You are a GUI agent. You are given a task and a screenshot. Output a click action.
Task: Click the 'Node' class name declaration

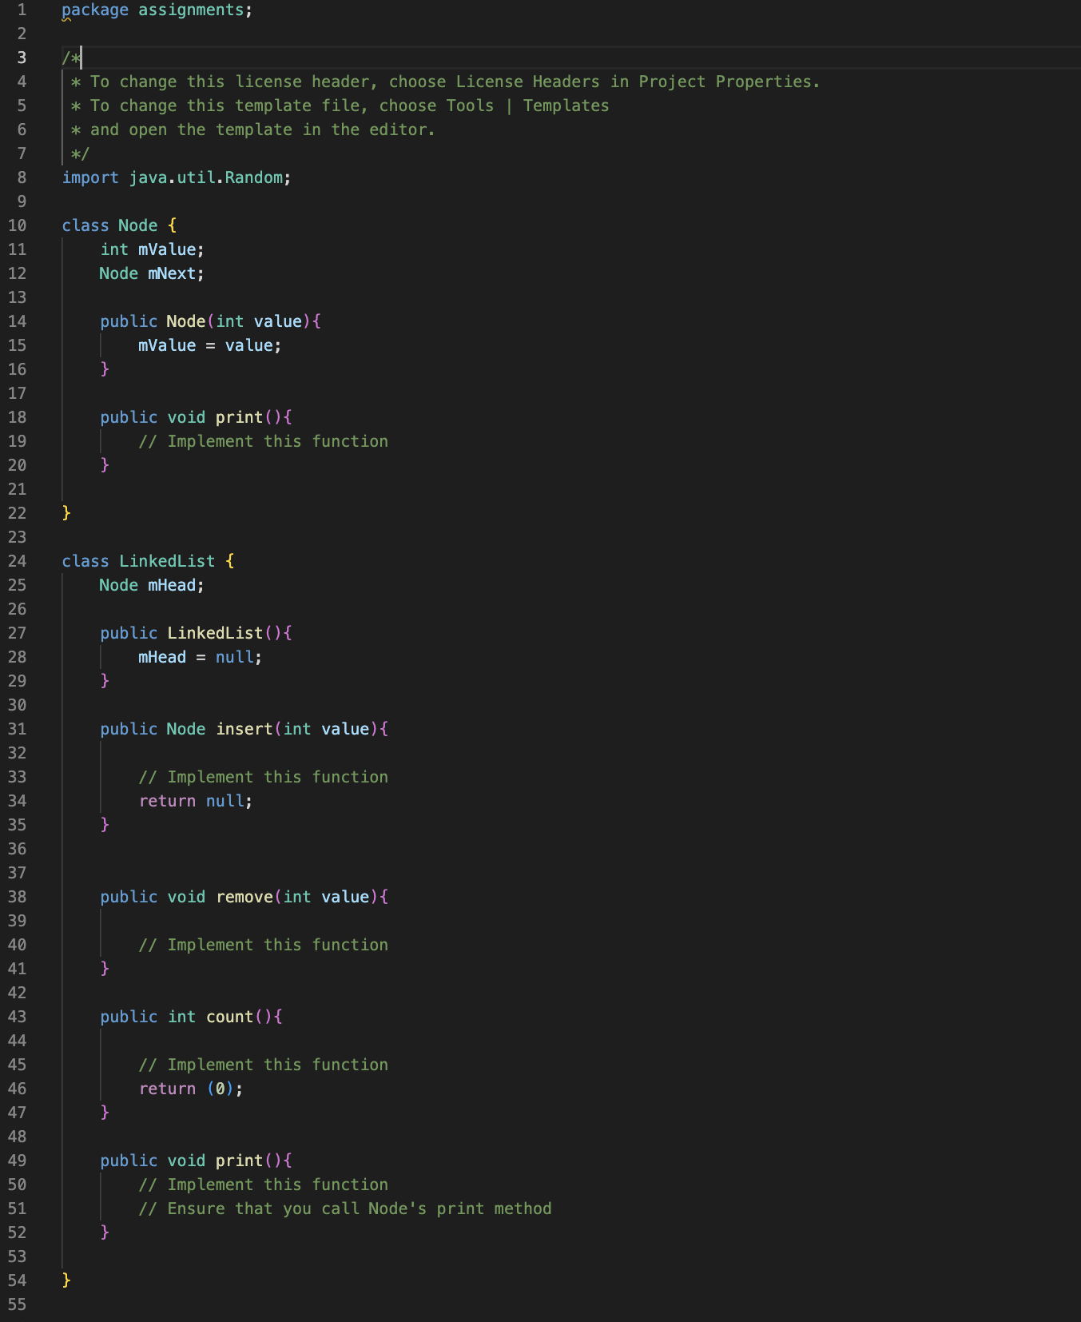(x=138, y=225)
